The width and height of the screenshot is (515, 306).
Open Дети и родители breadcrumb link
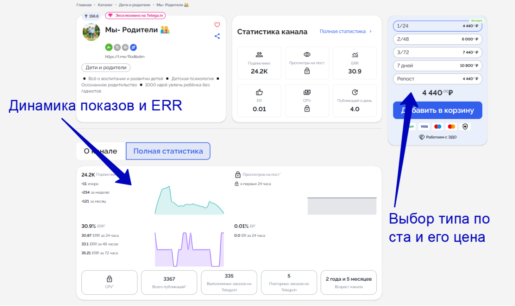click(135, 5)
